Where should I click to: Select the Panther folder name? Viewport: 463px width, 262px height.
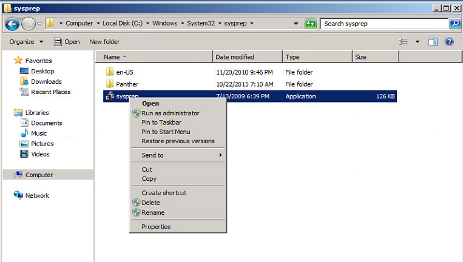(127, 84)
